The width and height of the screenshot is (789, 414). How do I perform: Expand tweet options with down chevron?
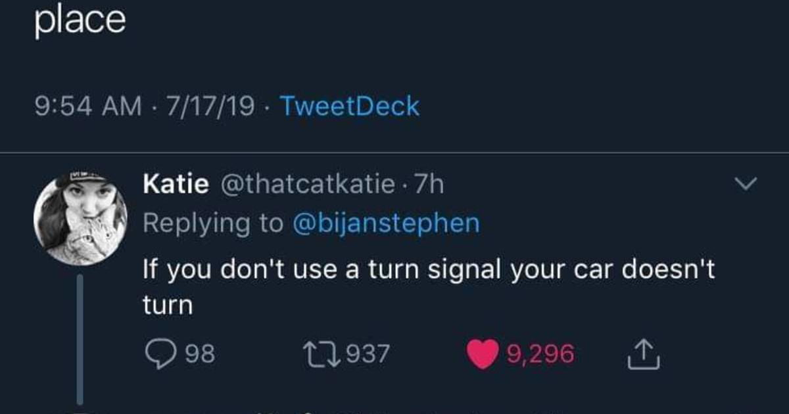tap(747, 184)
